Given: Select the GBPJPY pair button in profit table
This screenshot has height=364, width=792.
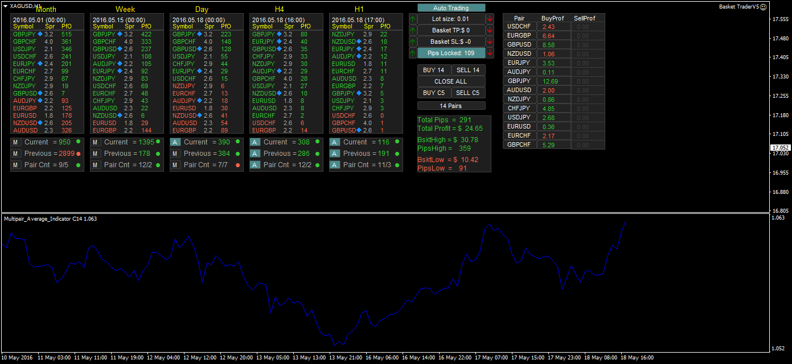Looking at the screenshot, I should point(519,81).
